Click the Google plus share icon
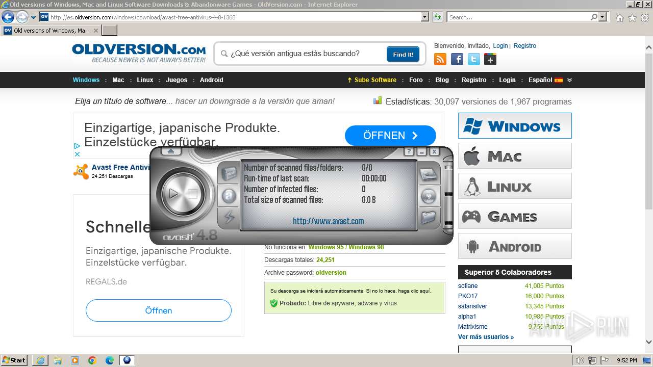653x367 pixels. point(490,60)
